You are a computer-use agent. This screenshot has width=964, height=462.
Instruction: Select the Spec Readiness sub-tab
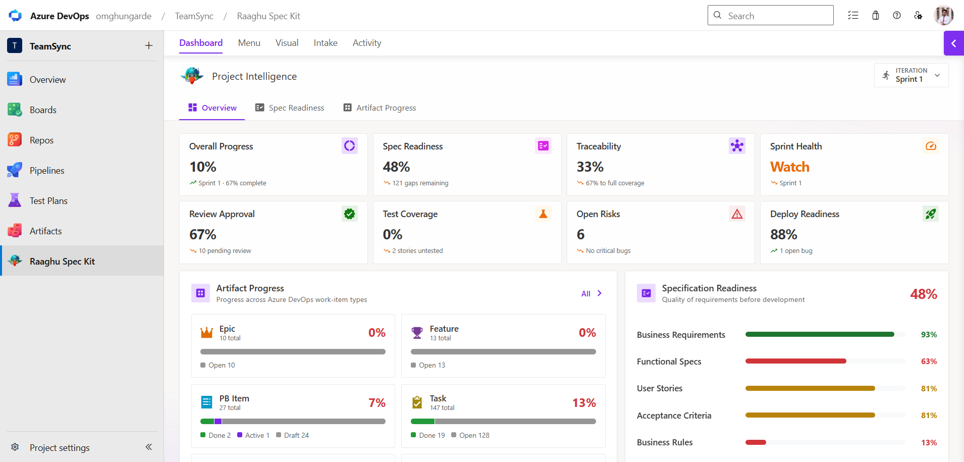click(x=290, y=108)
